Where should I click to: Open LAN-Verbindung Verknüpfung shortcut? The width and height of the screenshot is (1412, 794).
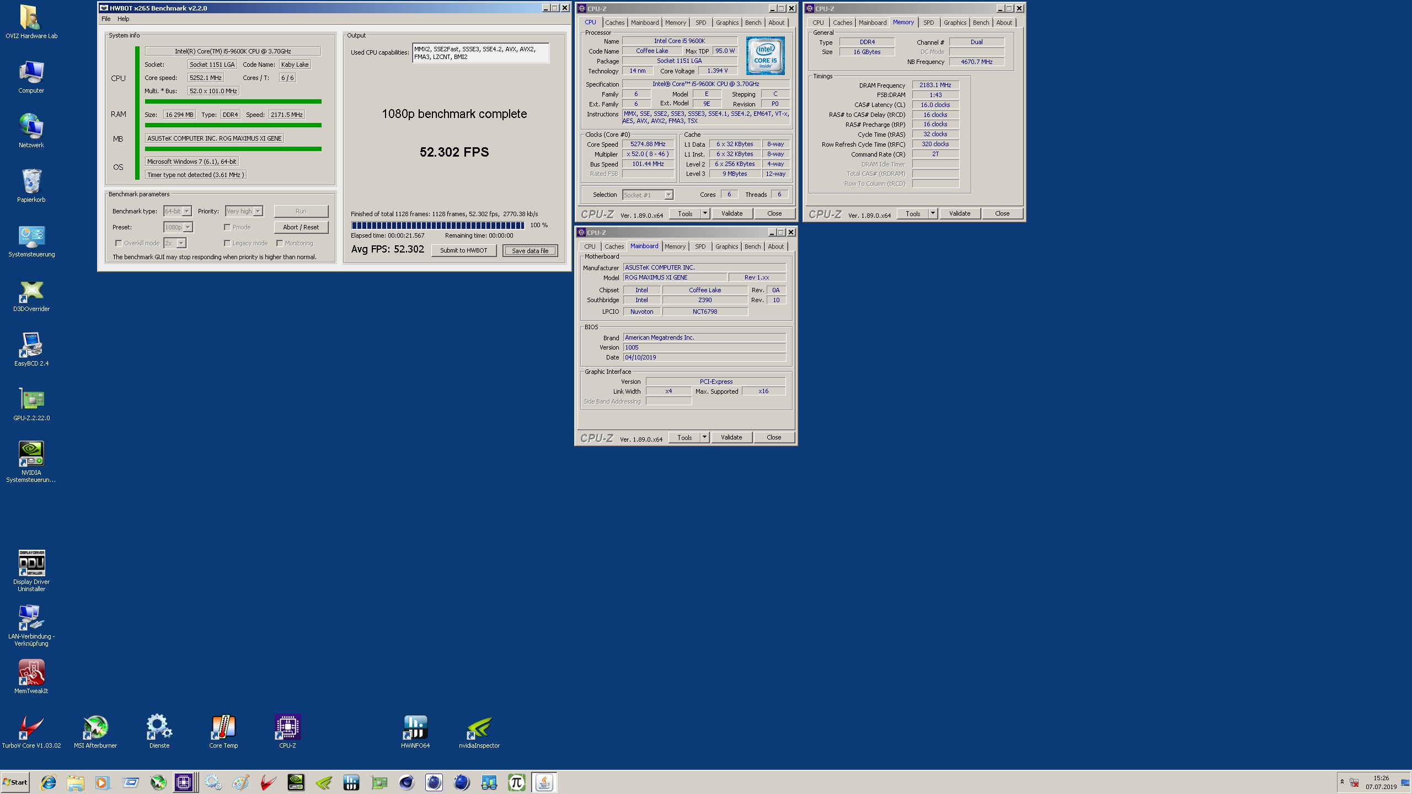[31, 625]
